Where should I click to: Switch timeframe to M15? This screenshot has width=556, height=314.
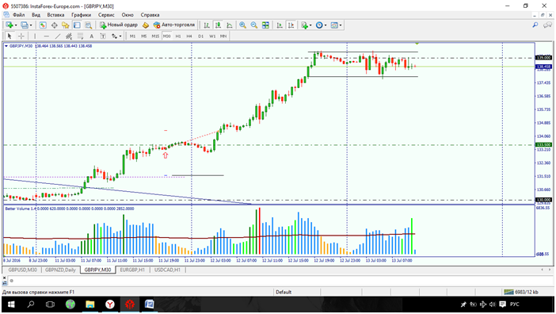tap(155, 36)
